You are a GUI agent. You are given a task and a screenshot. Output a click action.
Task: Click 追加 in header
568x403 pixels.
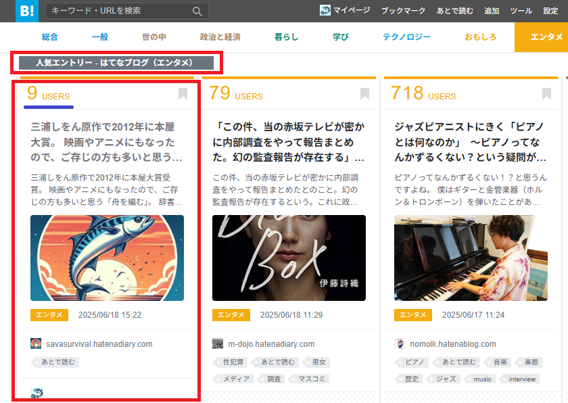tap(492, 11)
